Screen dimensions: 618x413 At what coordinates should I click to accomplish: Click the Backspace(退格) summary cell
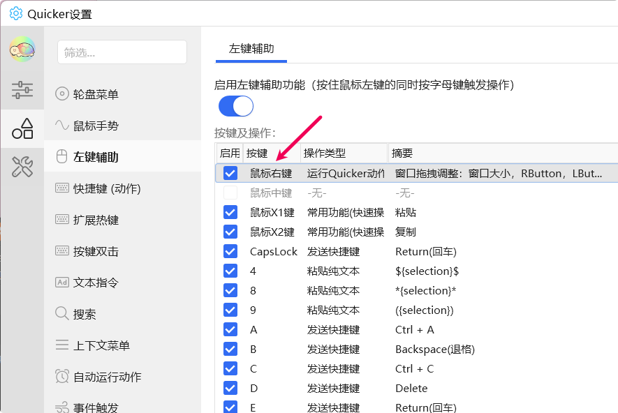point(435,350)
